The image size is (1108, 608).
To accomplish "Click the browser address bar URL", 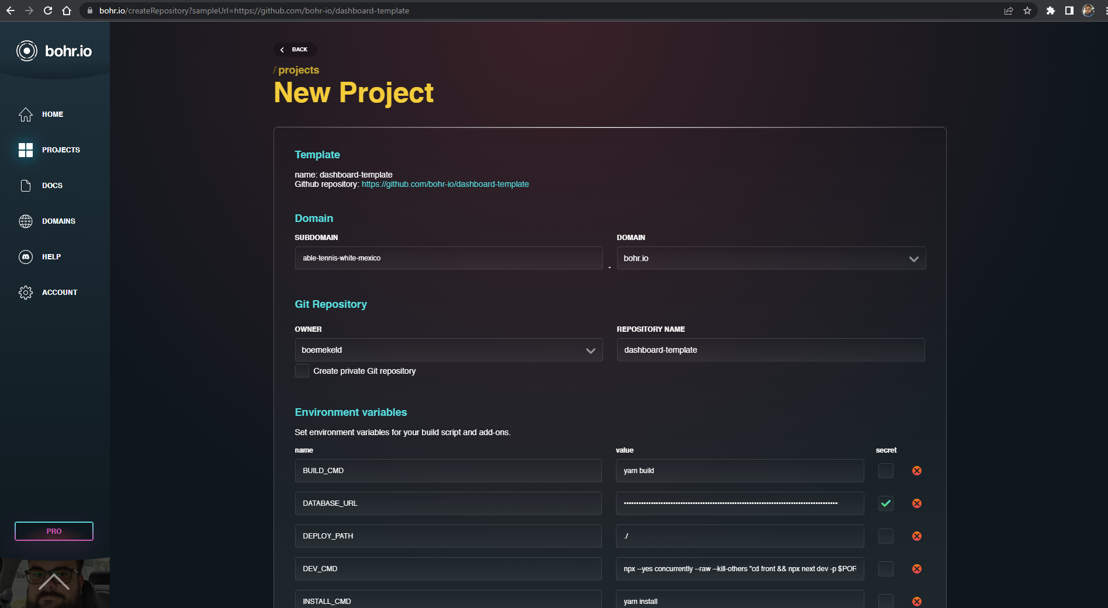I will [x=254, y=11].
